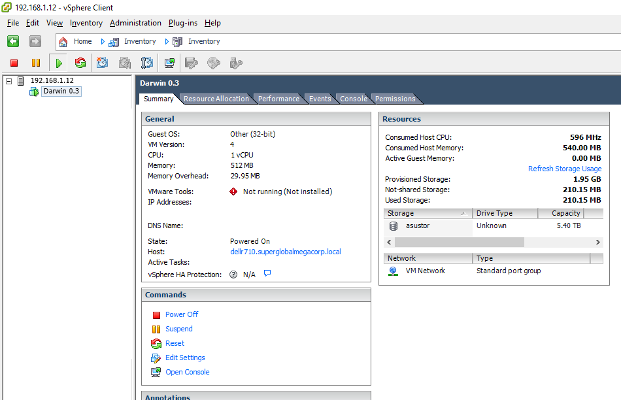The image size is (621, 400).
Task: Collapse the 192.168.1.12 host tree node
Action: (8, 80)
